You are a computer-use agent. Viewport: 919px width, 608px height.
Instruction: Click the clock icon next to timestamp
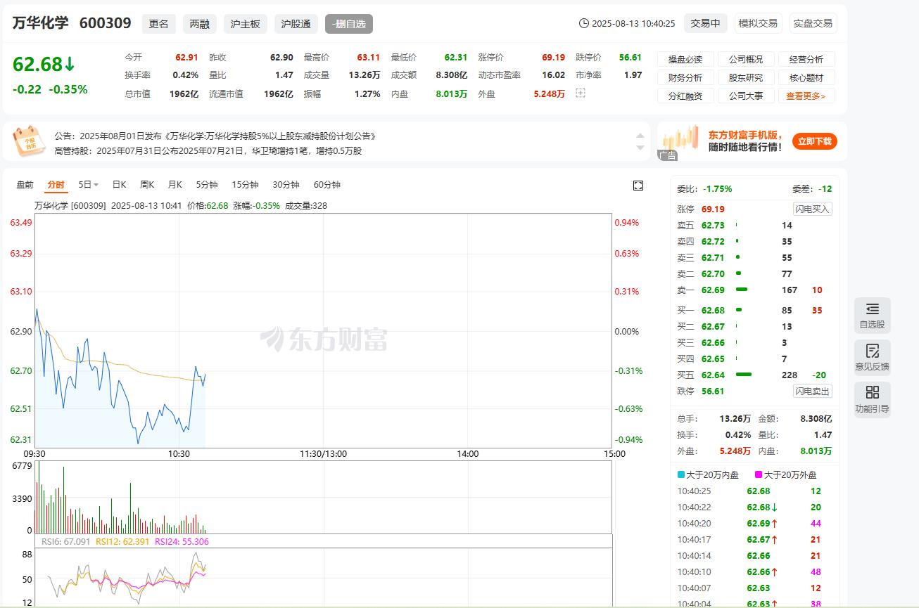coord(583,23)
